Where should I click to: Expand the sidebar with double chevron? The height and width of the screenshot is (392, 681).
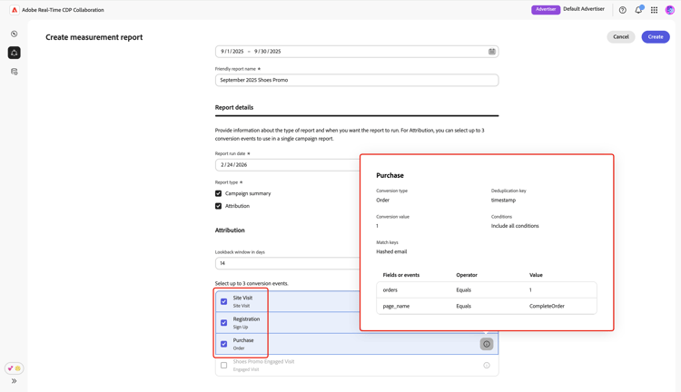(x=15, y=381)
